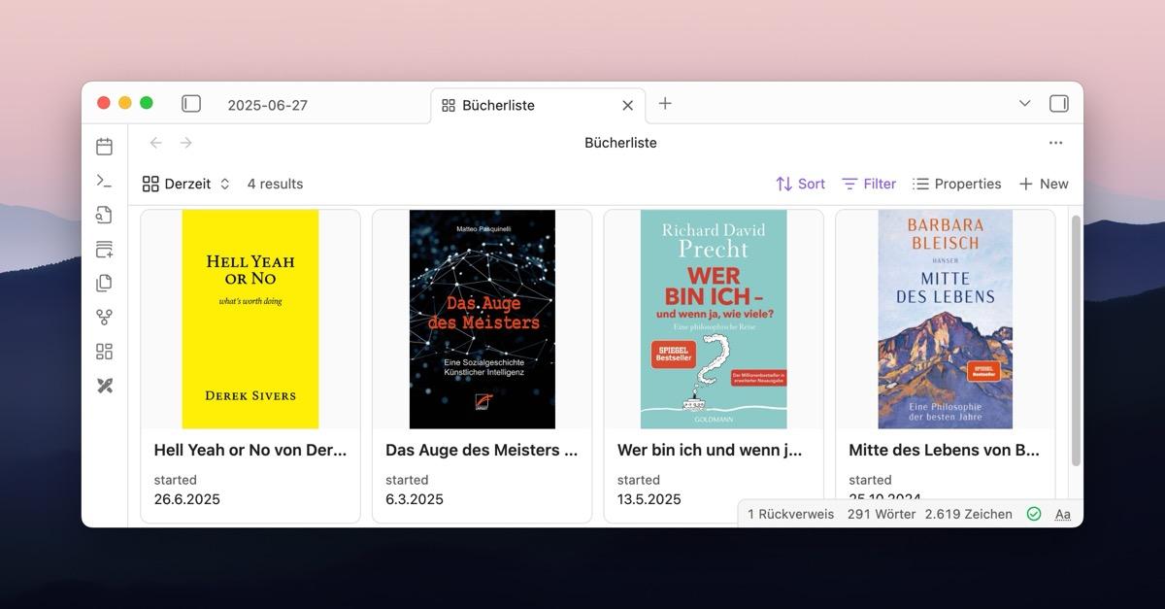Navigate back with left arrow
This screenshot has height=609, width=1165.
155,143
